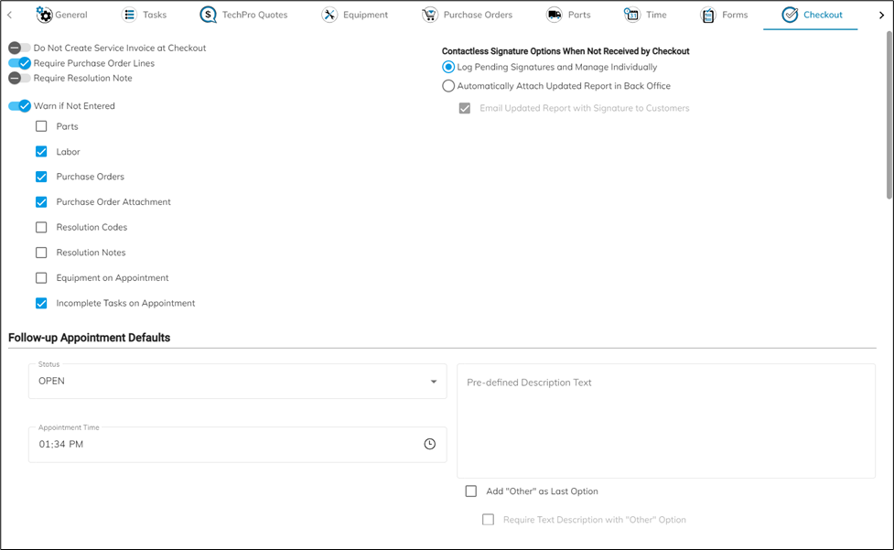Select Automatically Attach Updated Report option
Viewport: 894px width, 550px height.
pos(448,86)
